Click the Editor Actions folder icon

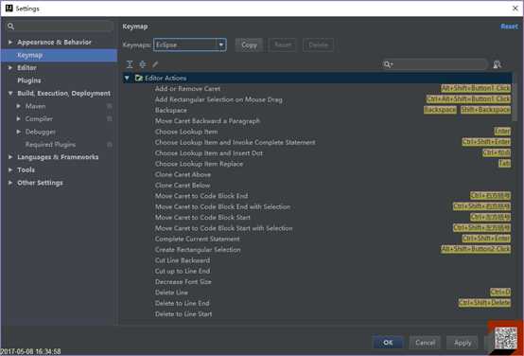click(x=139, y=78)
